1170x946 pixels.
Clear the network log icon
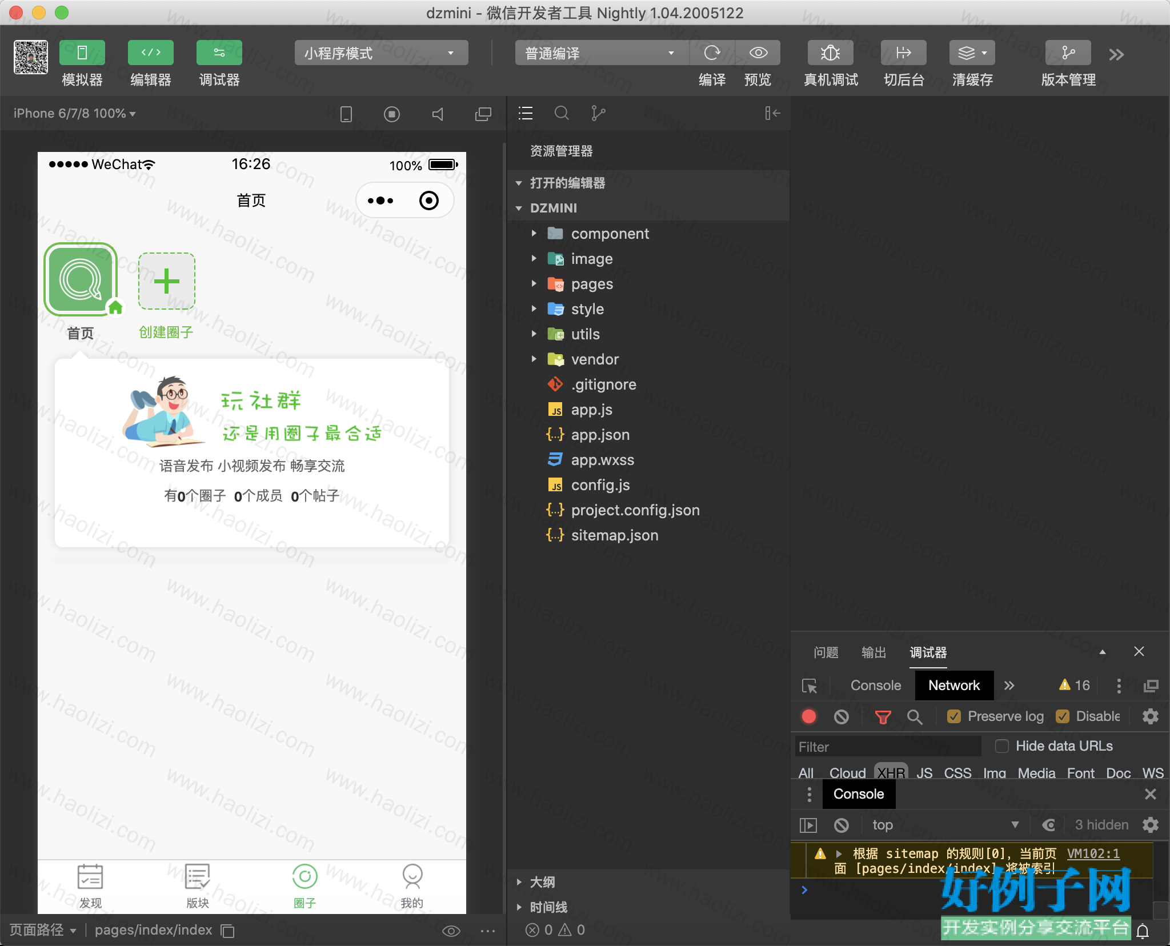click(x=842, y=716)
